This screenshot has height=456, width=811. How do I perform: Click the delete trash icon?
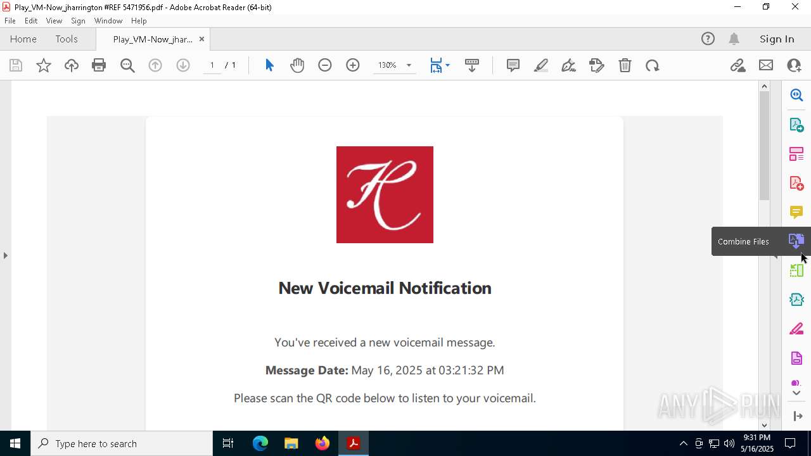[625, 65]
